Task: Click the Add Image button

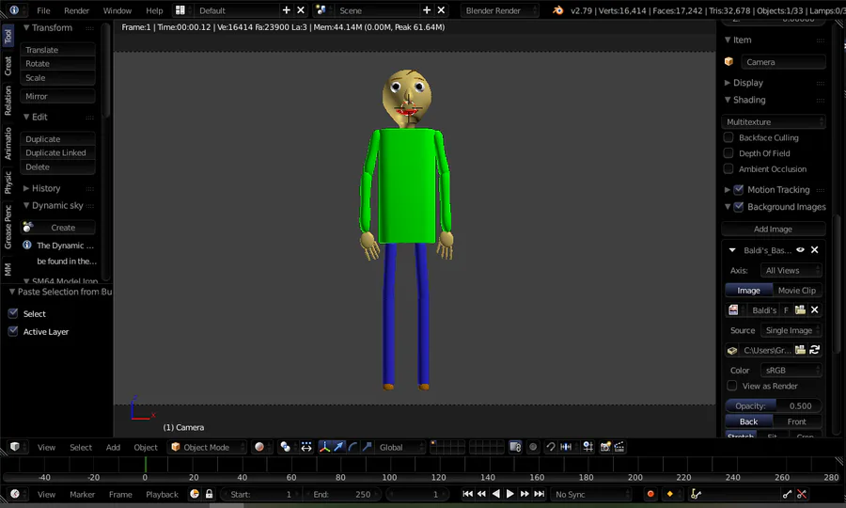Action: click(x=774, y=229)
